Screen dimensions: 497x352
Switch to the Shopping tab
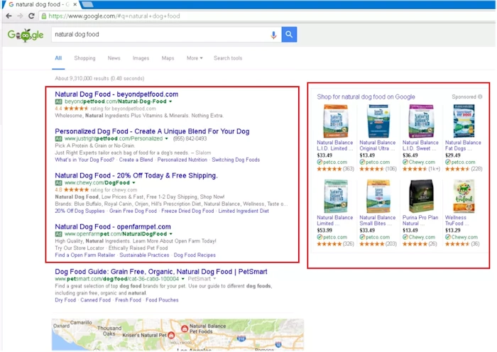coord(84,58)
